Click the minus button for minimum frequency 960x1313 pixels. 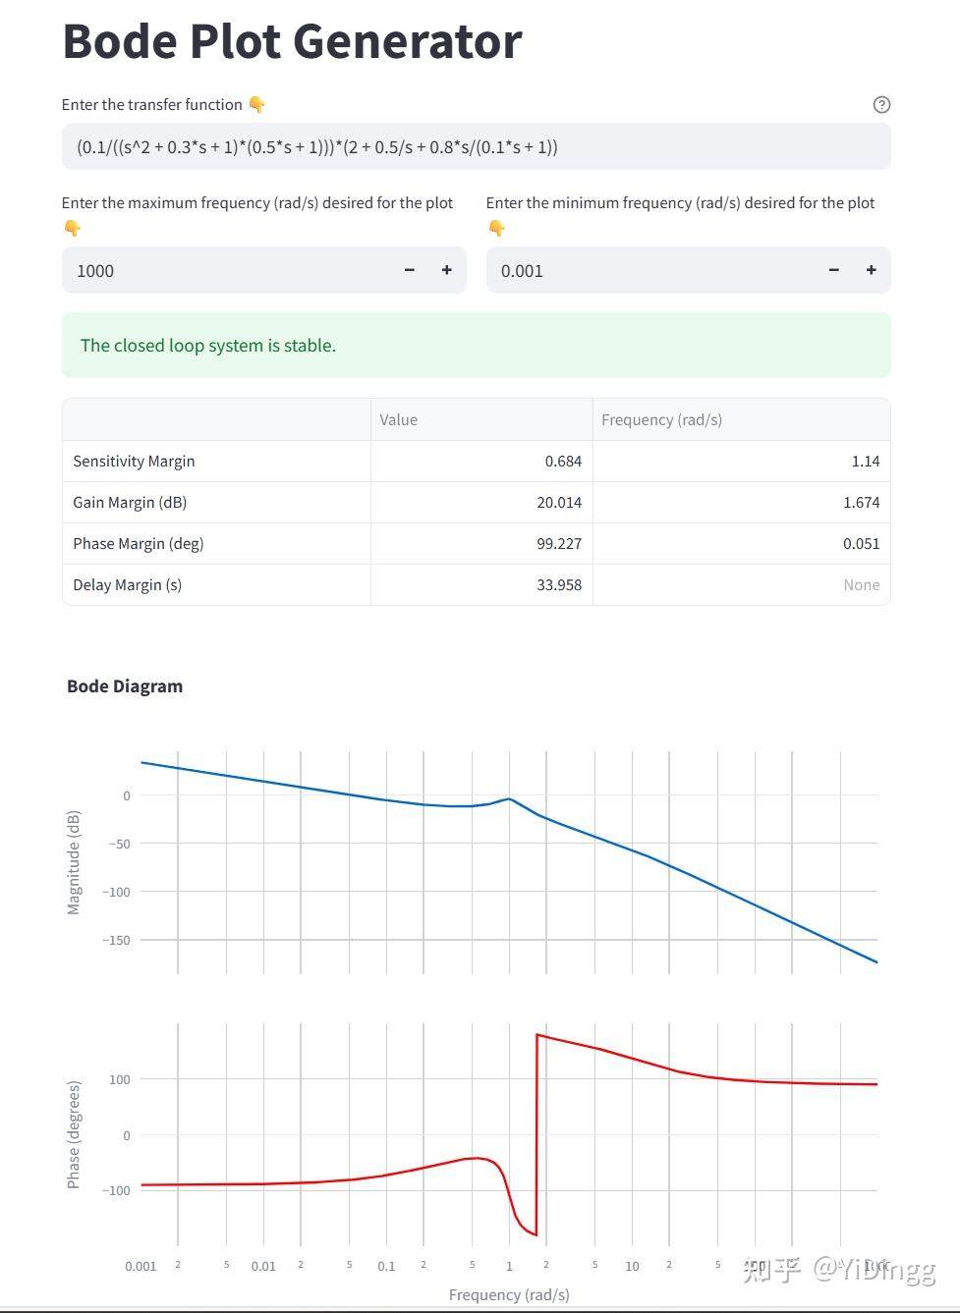833,270
